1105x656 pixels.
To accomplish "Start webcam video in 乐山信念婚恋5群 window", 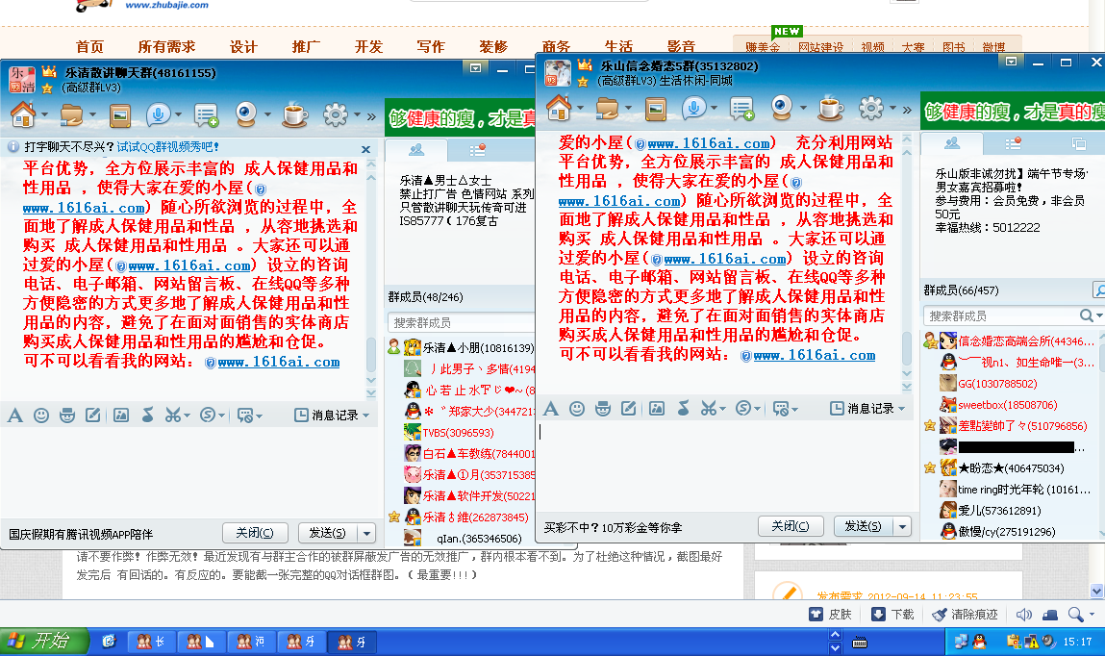I will (x=782, y=108).
